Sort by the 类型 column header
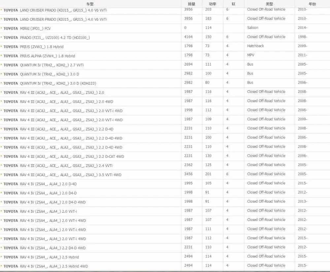 [269, 4]
